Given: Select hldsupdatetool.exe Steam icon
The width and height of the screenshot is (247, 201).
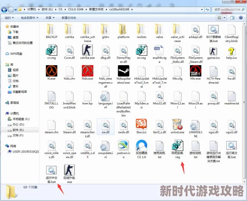Looking at the screenshot, I should [x=123, y=75].
